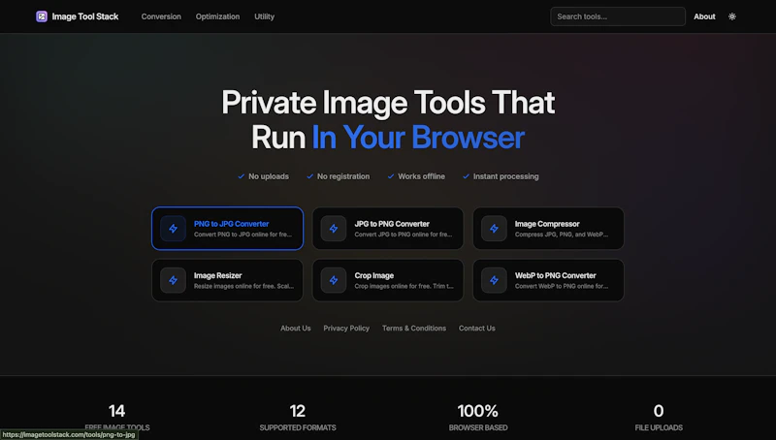The image size is (776, 440).
Task: Click the '14' tools statistic number
Action: click(x=116, y=411)
